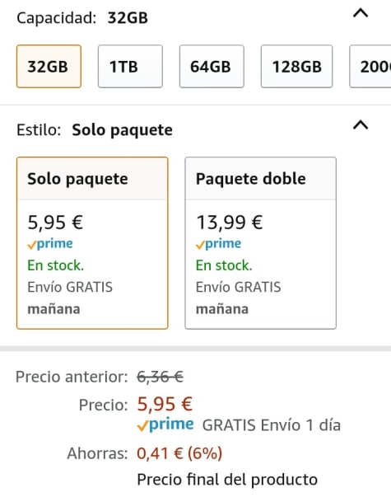Select the Solo paquete style card
This screenshot has height=497, width=391.
pyautogui.click(x=92, y=243)
